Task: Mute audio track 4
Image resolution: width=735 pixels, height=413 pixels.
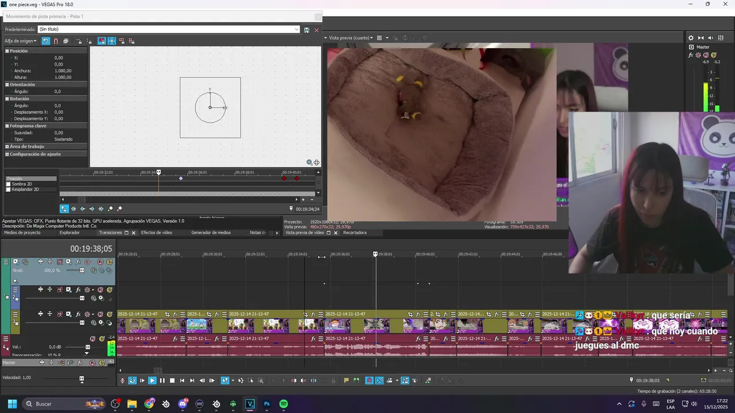Action: 93,339
